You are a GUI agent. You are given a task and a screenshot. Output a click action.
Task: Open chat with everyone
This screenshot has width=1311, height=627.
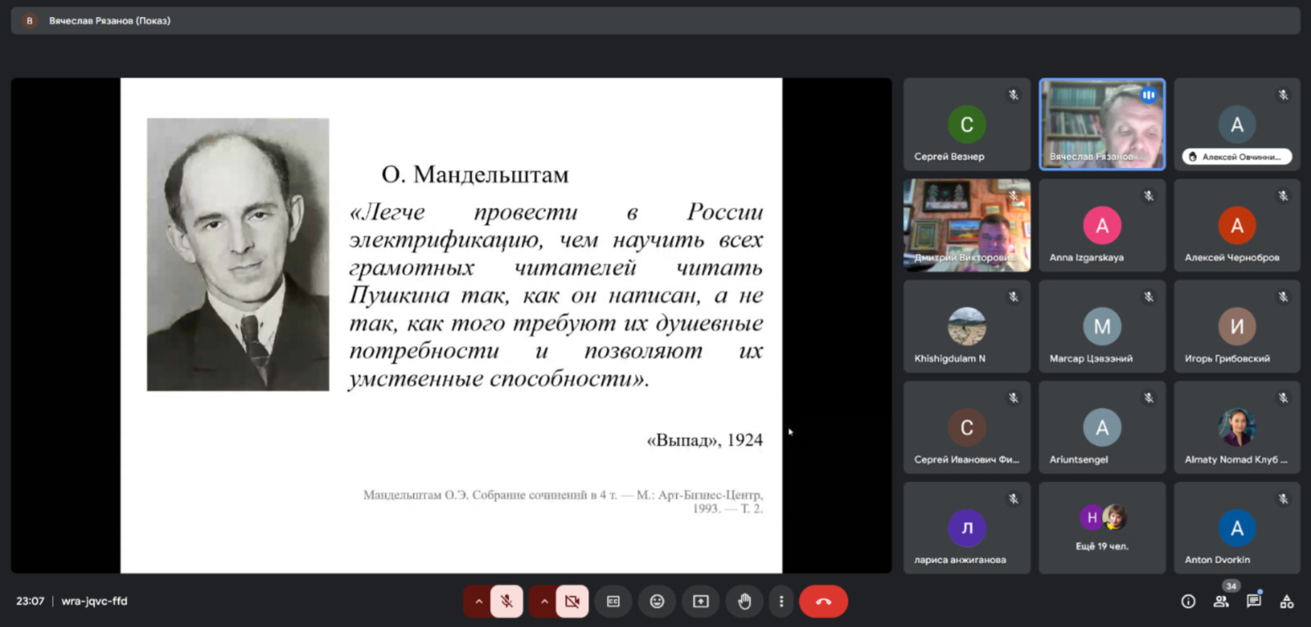(x=1254, y=602)
